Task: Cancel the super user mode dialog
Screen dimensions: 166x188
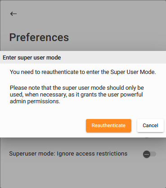Action: click(x=150, y=125)
